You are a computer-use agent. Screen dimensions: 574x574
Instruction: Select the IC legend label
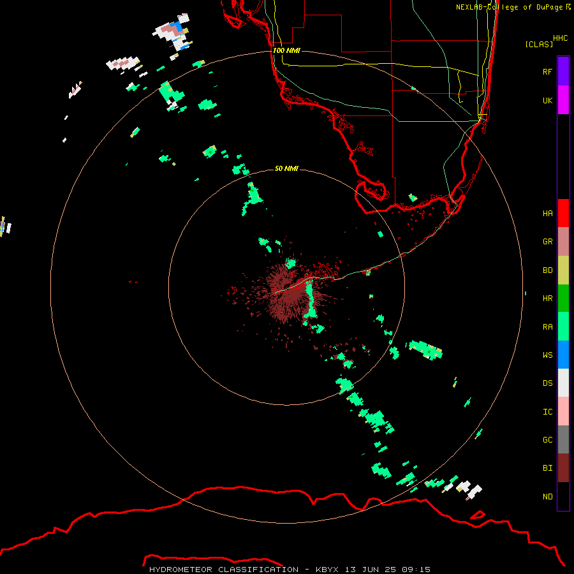coord(547,411)
